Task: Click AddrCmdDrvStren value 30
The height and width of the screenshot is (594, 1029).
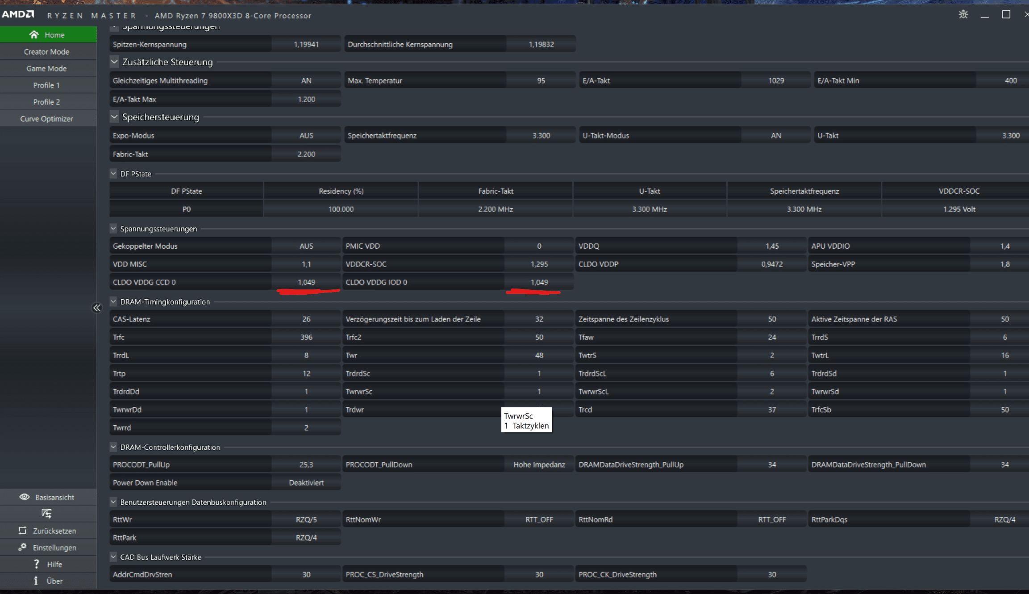Action: pos(306,574)
